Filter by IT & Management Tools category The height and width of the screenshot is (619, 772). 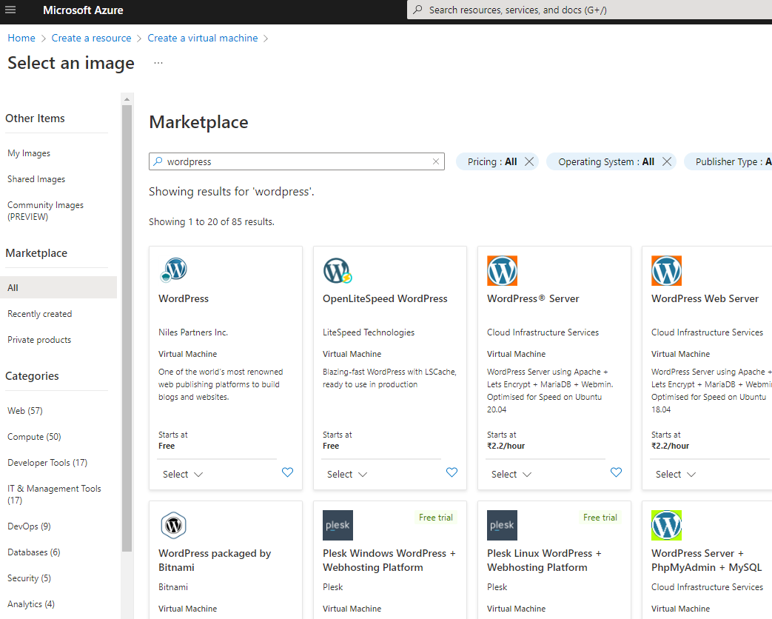click(x=54, y=495)
